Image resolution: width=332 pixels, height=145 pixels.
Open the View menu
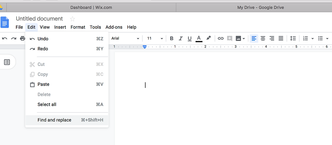coord(45,27)
